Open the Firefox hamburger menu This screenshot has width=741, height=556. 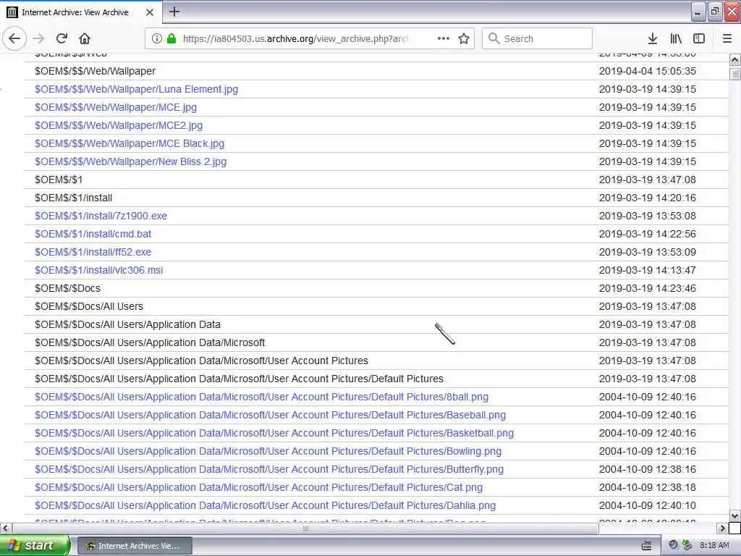(x=727, y=38)
